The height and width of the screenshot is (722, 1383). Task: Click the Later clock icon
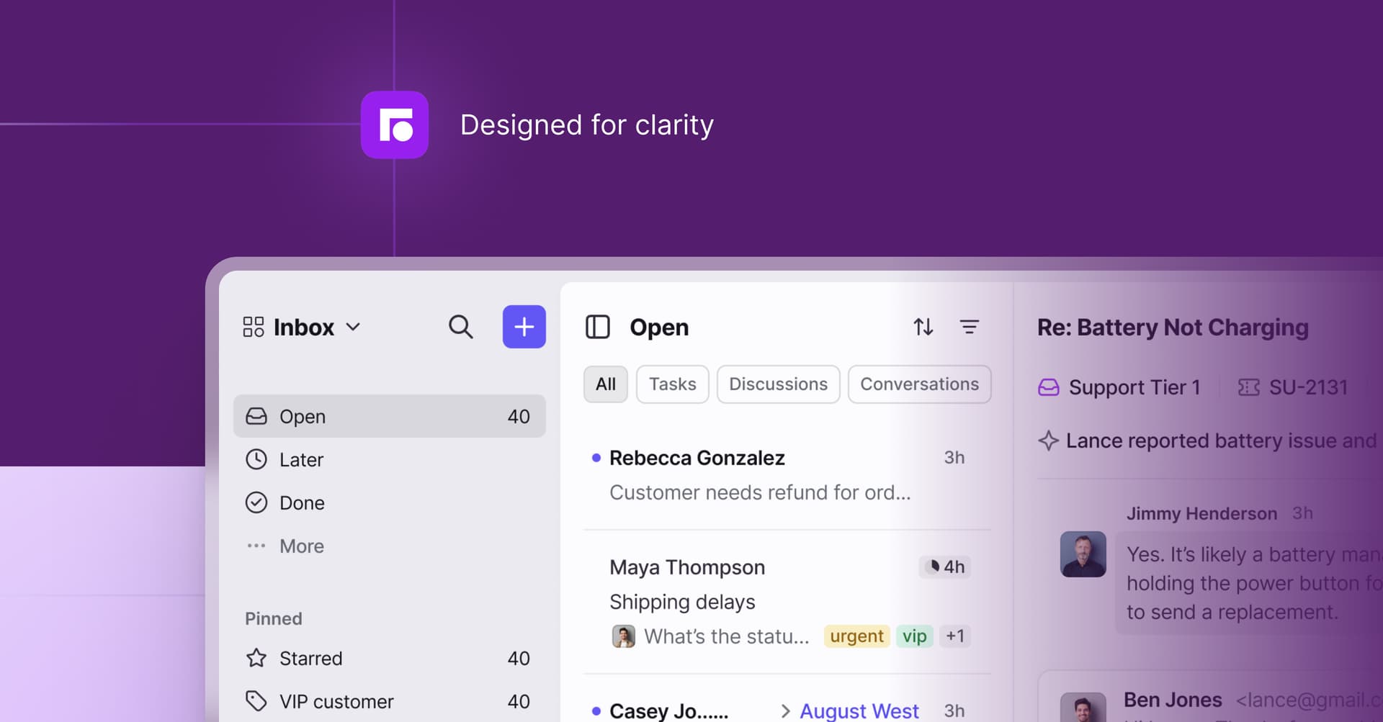click(x=256, y=459)
